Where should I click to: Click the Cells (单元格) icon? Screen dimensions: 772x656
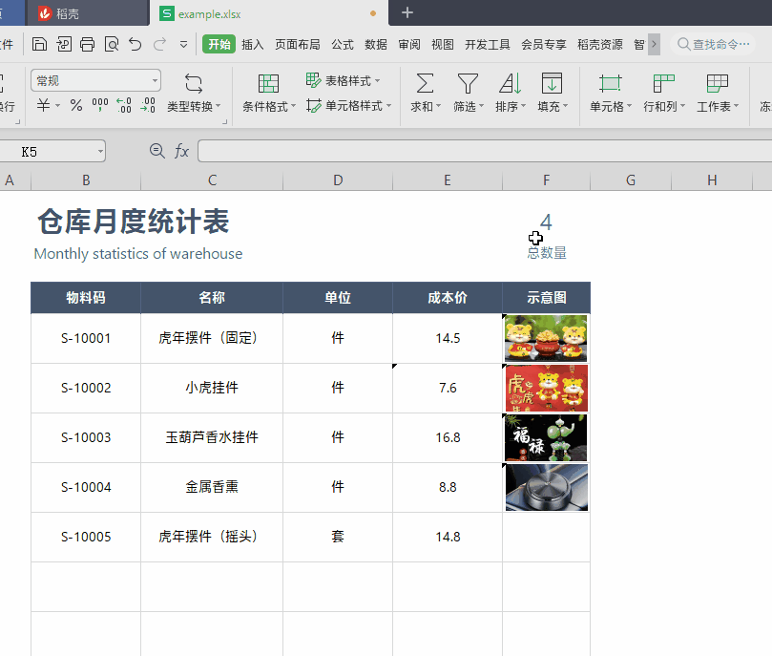(x=610, y=83)
